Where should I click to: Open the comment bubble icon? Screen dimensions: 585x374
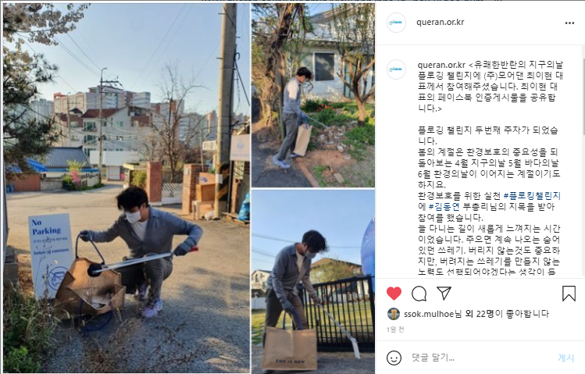coord(419,294)
